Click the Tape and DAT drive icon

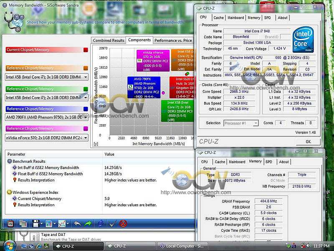click(x=34, y=237)
